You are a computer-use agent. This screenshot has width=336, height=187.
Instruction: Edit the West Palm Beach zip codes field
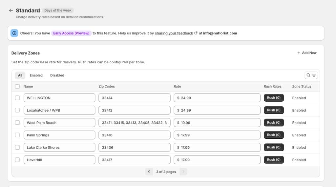(x=134, y=123)
